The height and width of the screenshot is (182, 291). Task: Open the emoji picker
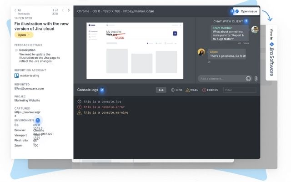(248, 79)
